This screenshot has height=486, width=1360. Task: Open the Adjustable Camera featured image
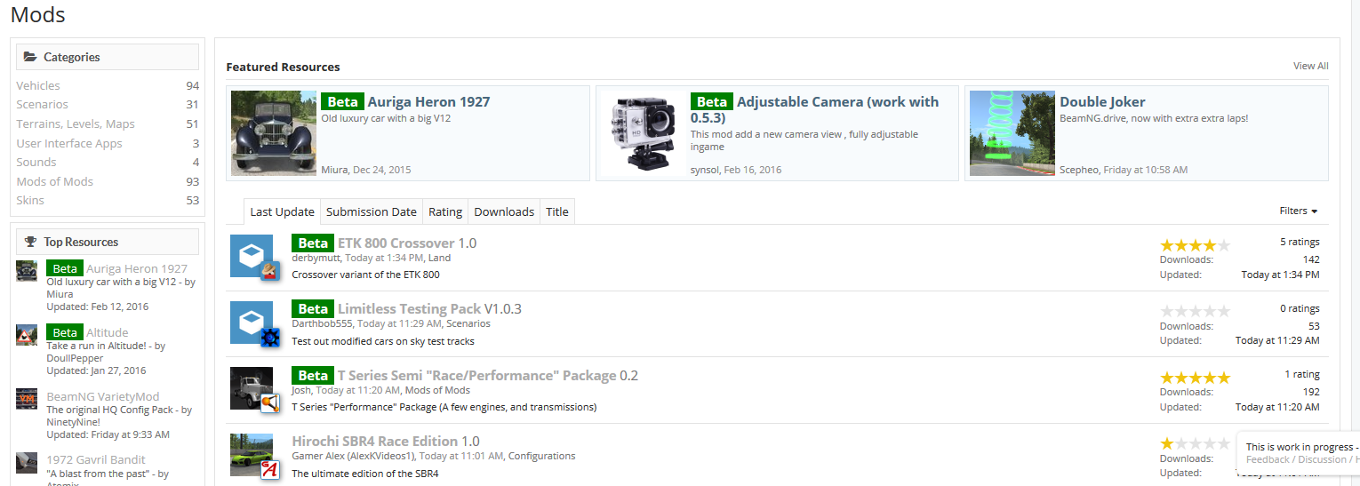coord(644,133)
